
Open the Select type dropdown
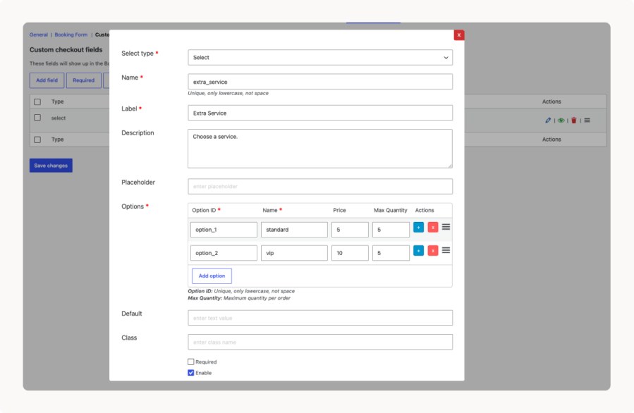[320, 57]
